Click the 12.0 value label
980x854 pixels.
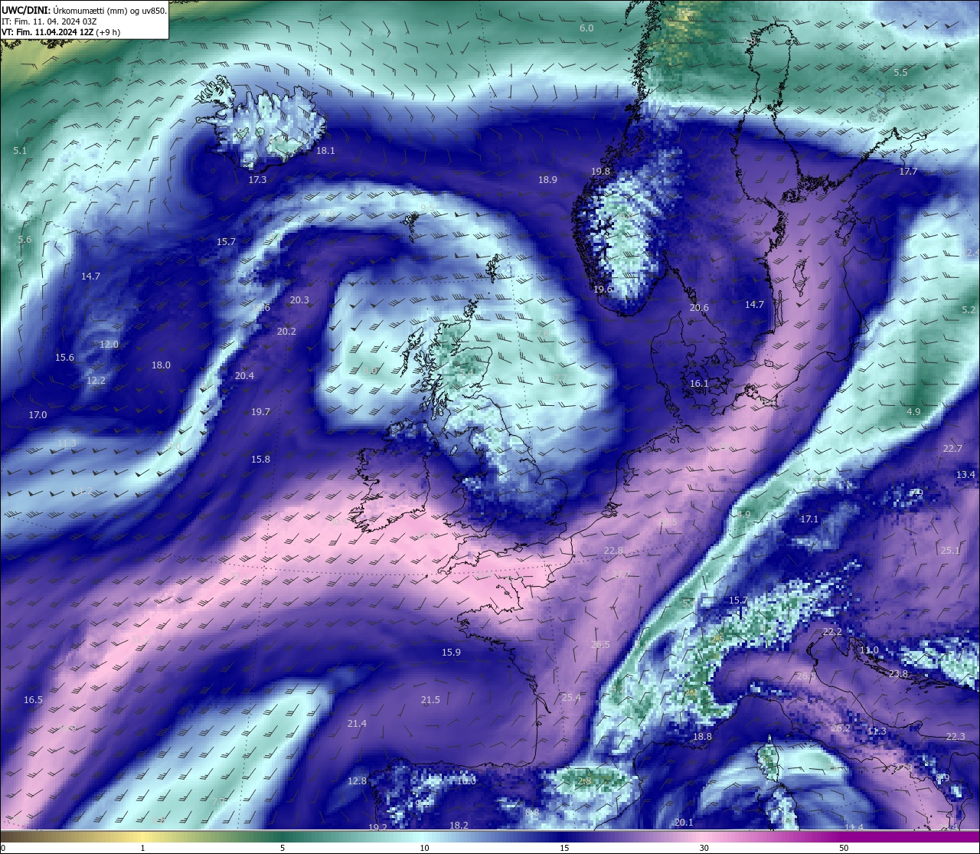pyautogui.click(x=109, y=345)
